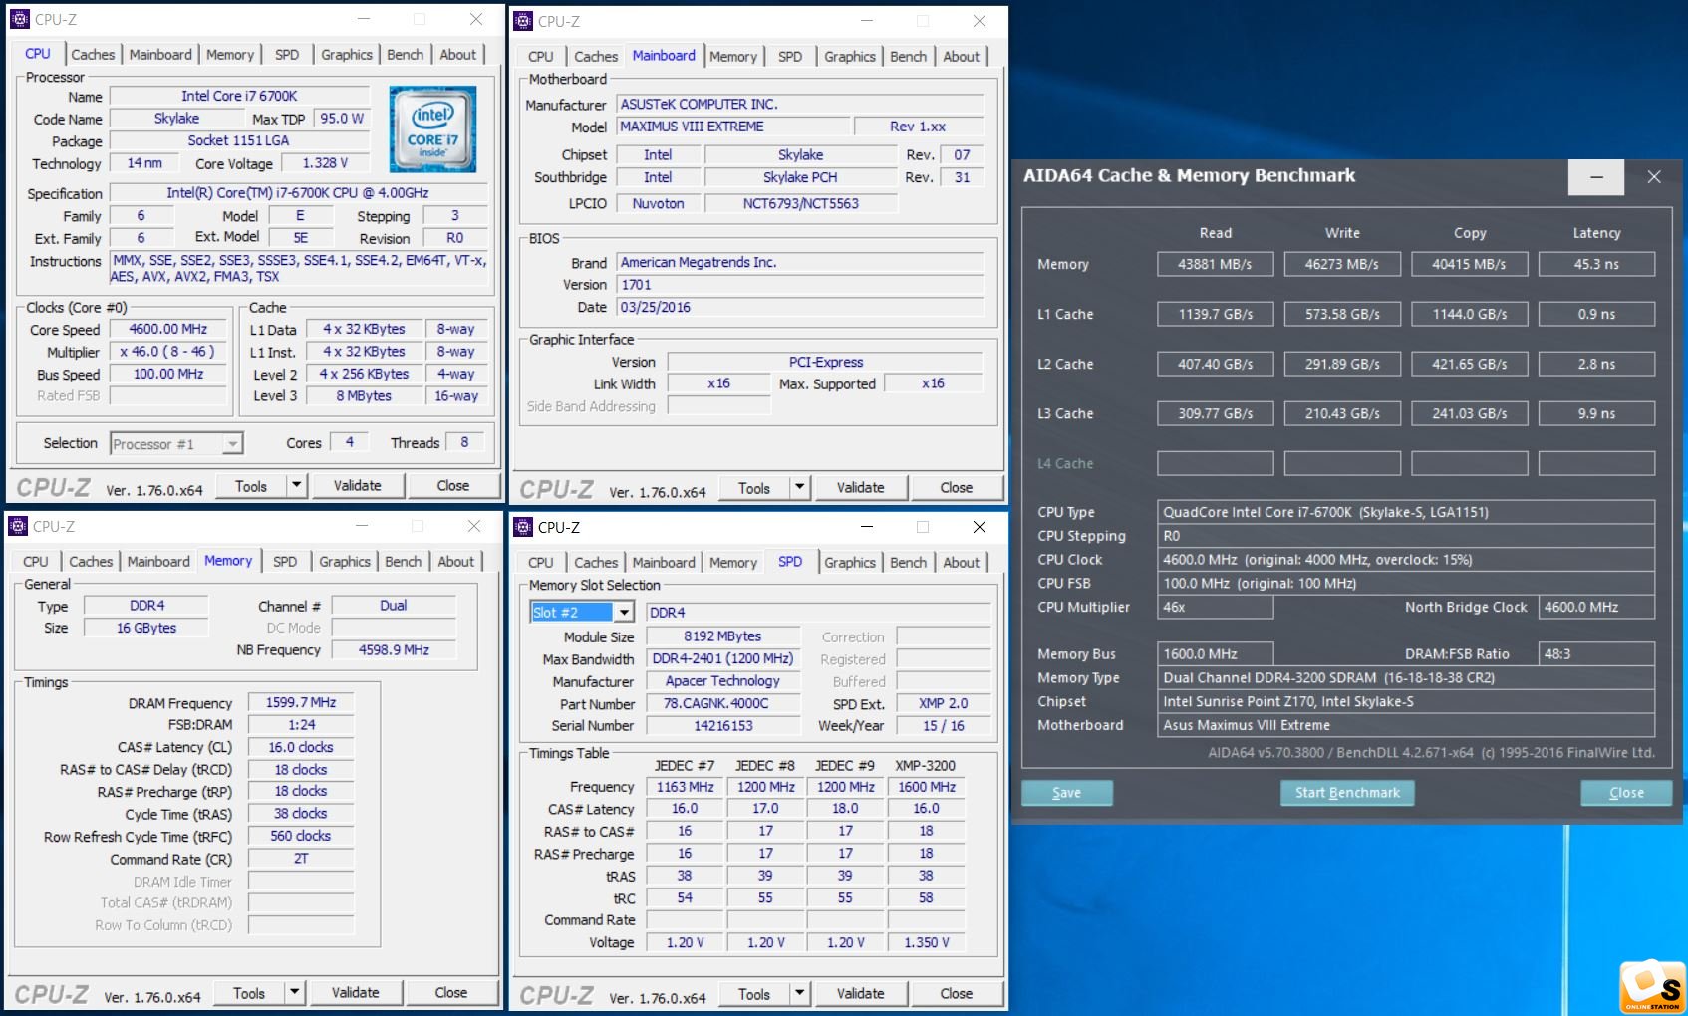1688x1016 pixels.
Task: Click DRAM Frequency 1599.7 MHz value
Action: 301,703
